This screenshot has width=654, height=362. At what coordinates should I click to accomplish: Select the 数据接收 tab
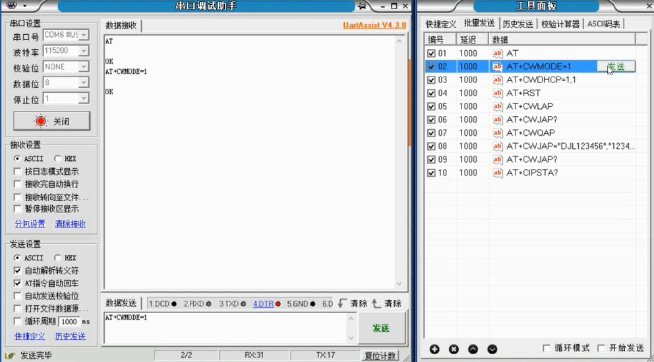pos(121,26)
